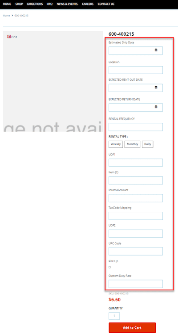
Task: Click the 600-400215 product title
Action: pos(121,34)
